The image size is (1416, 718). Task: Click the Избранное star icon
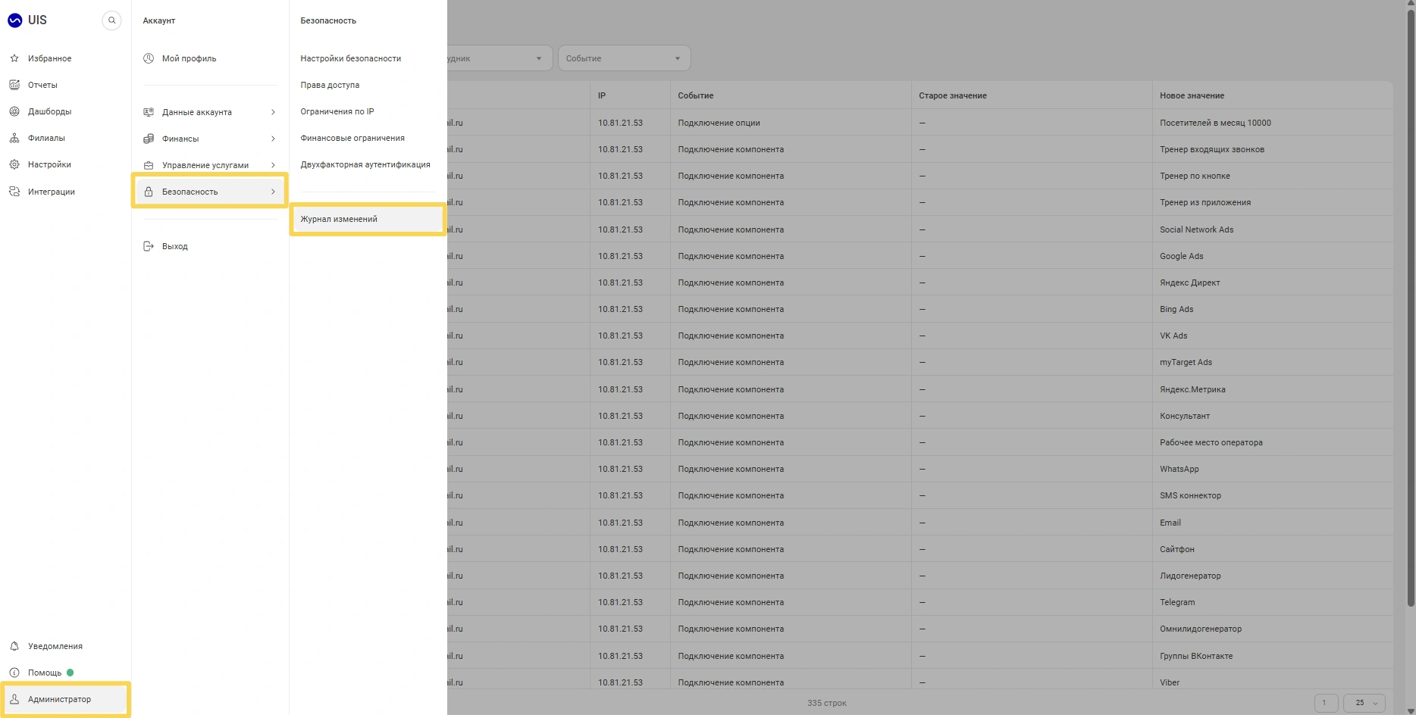coord(14,58)
